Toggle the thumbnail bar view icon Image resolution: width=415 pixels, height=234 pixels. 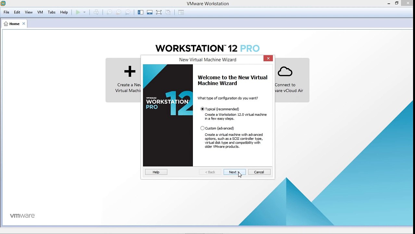coord(150,12)
